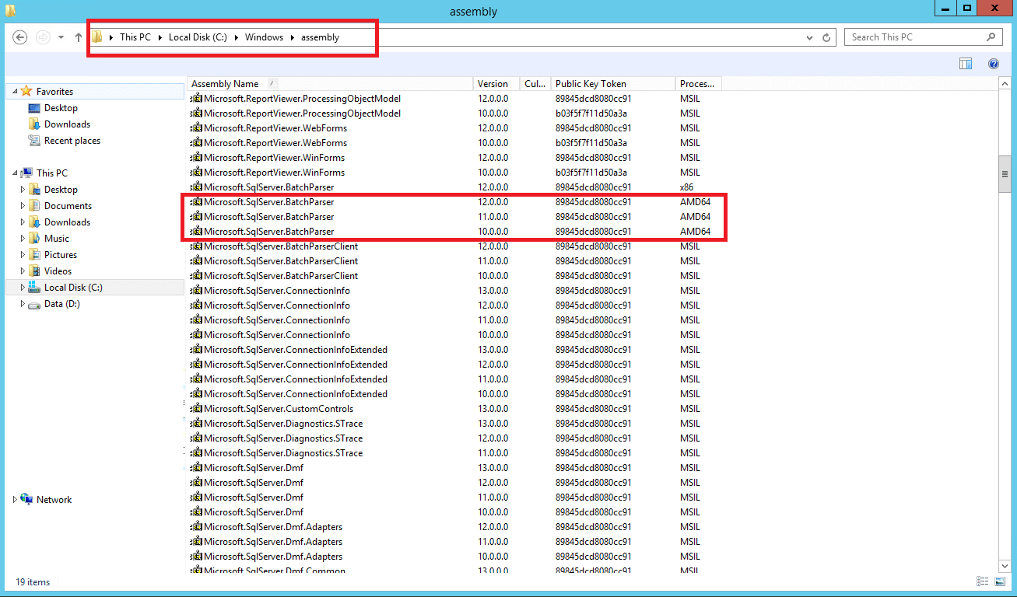Select Documents folder in This PC
Screen dimensions: 1017x597
coord(68,206)
